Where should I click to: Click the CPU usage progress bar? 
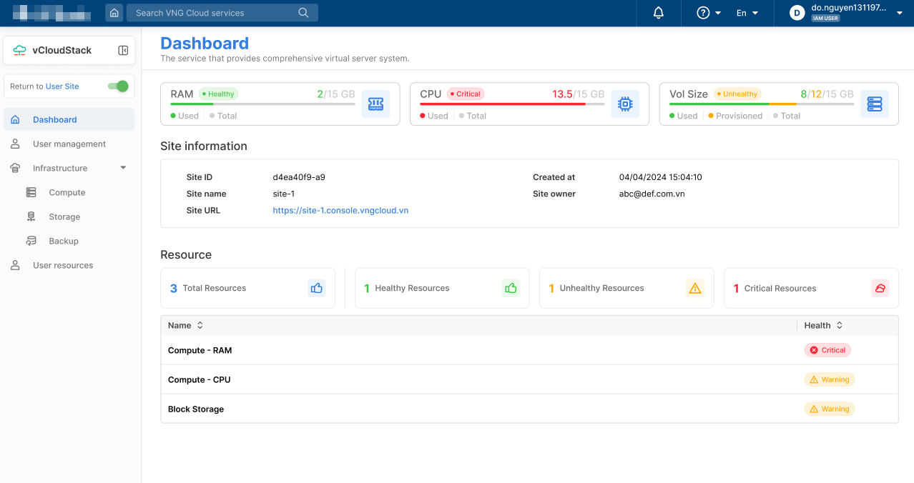[x=512, y=104]
